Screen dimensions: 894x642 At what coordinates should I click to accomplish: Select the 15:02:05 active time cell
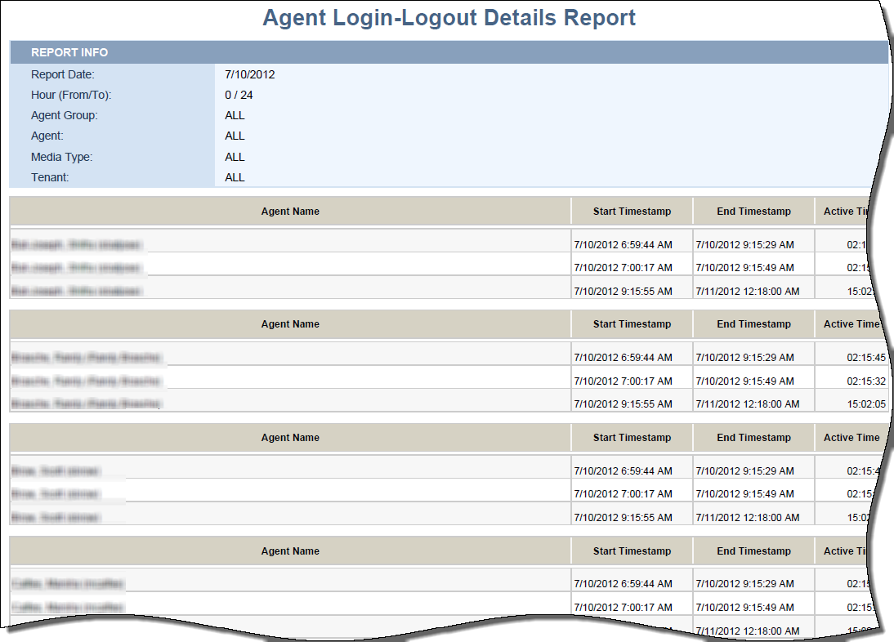(865, 404)
